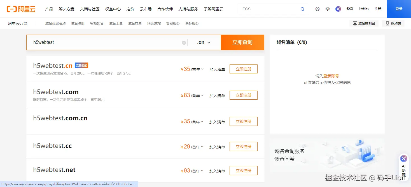The height and width of the screenshot is (187, 411).
Task: Go to 商标服务 tab
Action: (x=192, y=23)
